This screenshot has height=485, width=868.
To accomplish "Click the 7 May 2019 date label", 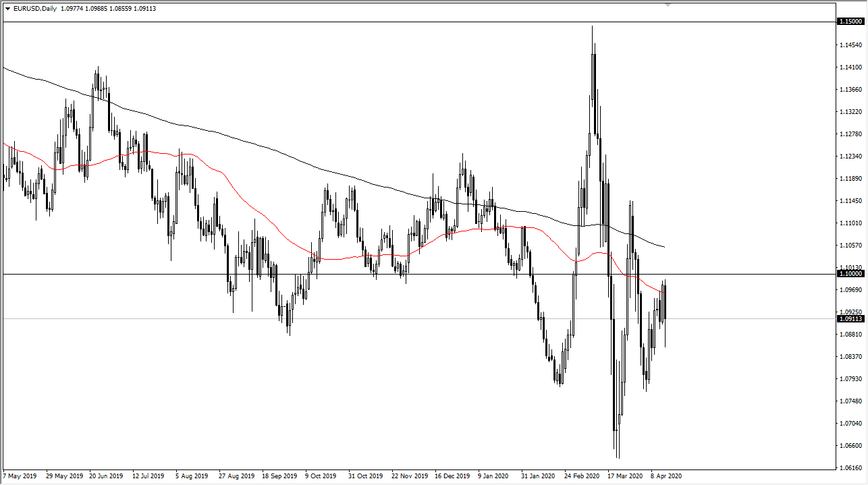I will 19,476.
